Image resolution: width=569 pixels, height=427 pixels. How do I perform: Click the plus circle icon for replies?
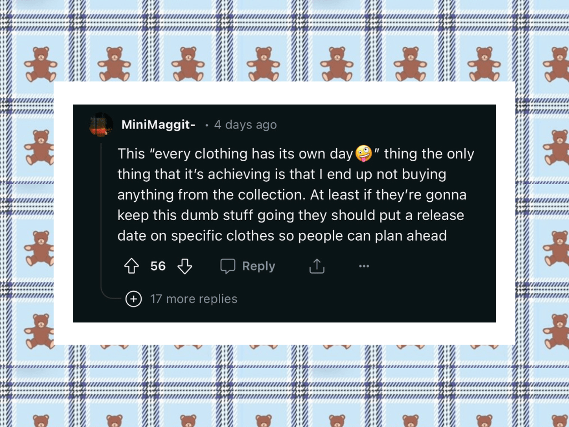[x=133, y=299]
